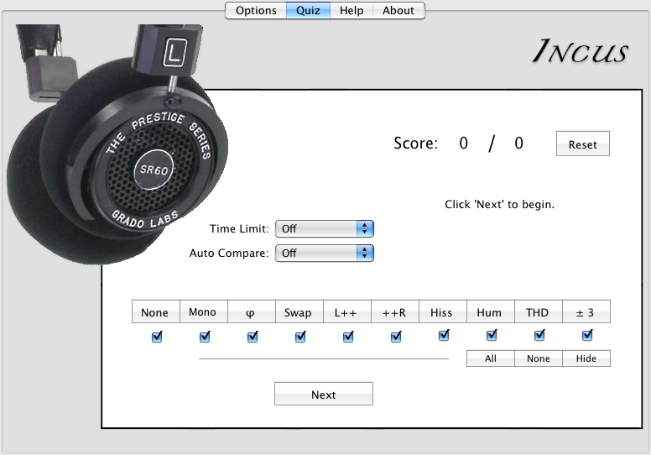The width and height of the screenshot is (651, 455).
Task: Click the Hiss answer button
Action: (x=443, y=311)
